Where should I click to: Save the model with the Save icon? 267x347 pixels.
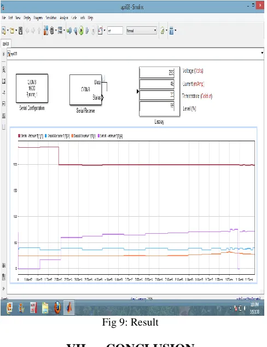tap(20, 31)
